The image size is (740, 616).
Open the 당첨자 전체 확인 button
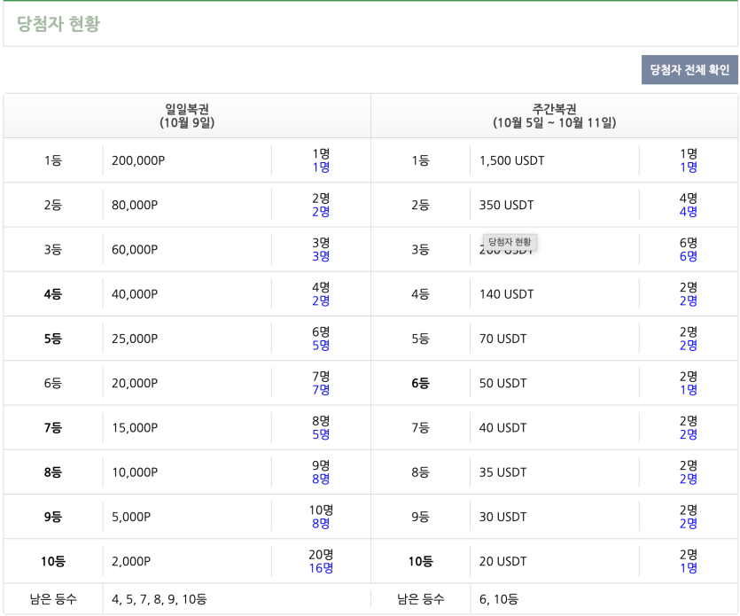689,70
